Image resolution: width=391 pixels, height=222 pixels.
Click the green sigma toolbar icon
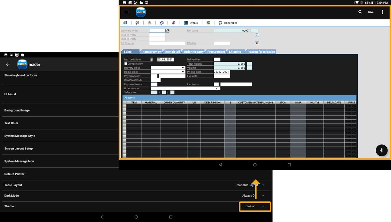point(208,23)
